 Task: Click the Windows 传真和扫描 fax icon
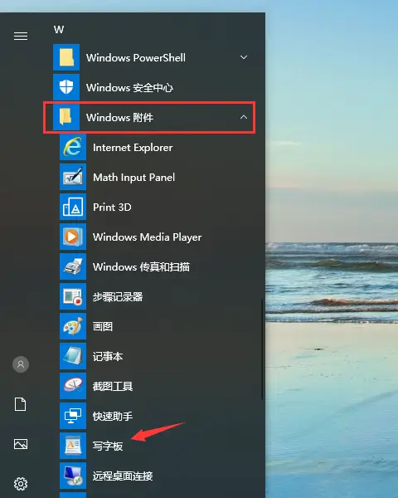[73, 266]
